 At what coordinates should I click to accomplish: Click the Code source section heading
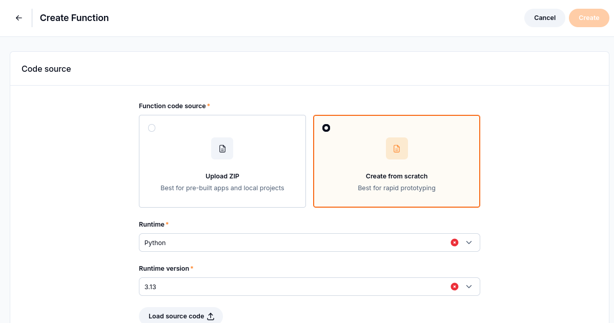pyautogui.click(x=46, y=69)
